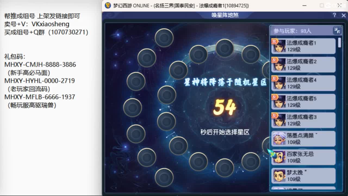Screen dimensions: 348x196
Task: Click the (新手高必马面) note
Action: click(x=29, y=73)
